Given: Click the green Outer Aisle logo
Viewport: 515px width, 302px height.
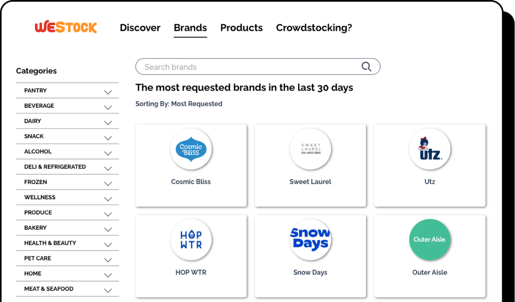Looking at the screenshot, I should point(430,240).
